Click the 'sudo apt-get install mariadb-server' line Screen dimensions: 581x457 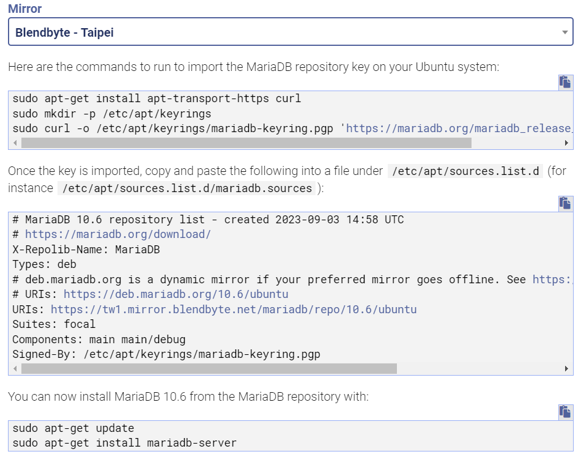[125, 444]
